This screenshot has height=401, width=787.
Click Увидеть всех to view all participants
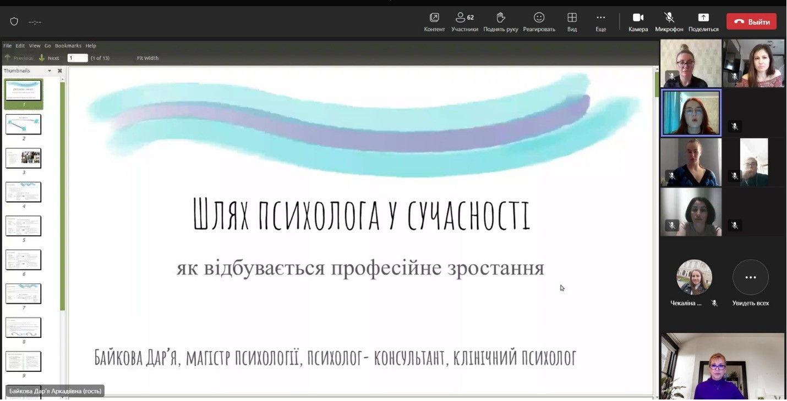pyautogui.click(x=751, y=283)
